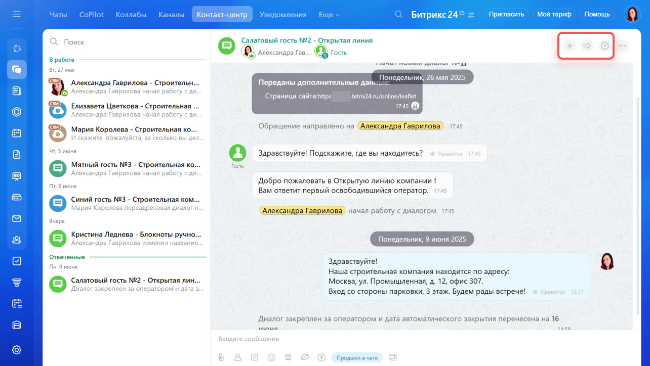Image resolution: width=650 pixels, height=366 pixels.
Task: Expand the Еще dropdown menu
Action: point(330,15)
